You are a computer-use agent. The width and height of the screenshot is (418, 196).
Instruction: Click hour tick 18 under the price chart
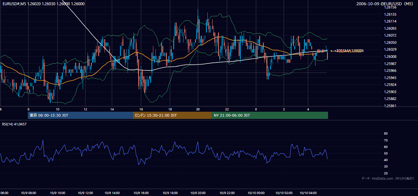tap(170, 109)
